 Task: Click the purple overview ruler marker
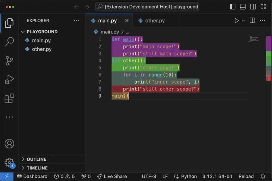click(269, 43)
